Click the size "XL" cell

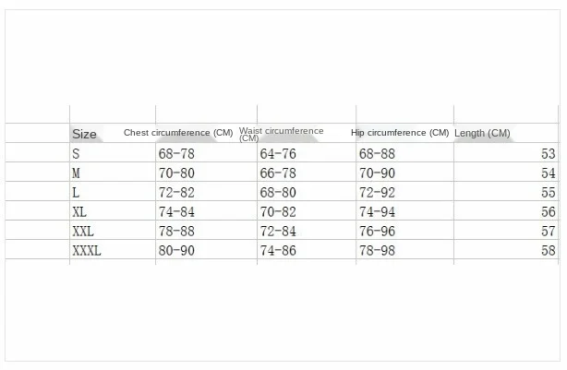click(x=79, y=212)
